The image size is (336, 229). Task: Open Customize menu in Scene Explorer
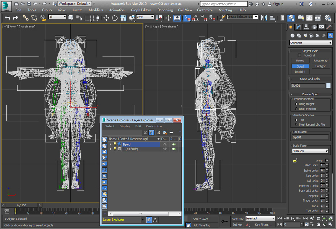153,126
